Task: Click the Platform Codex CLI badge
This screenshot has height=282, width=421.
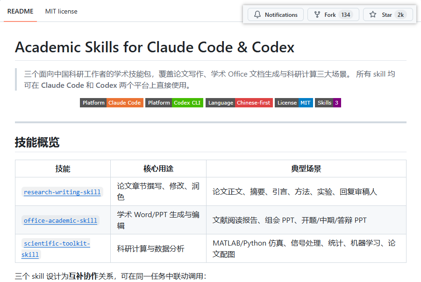Action: point(174,103)
